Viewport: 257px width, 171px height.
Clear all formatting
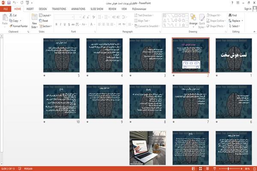coord(94,17)
